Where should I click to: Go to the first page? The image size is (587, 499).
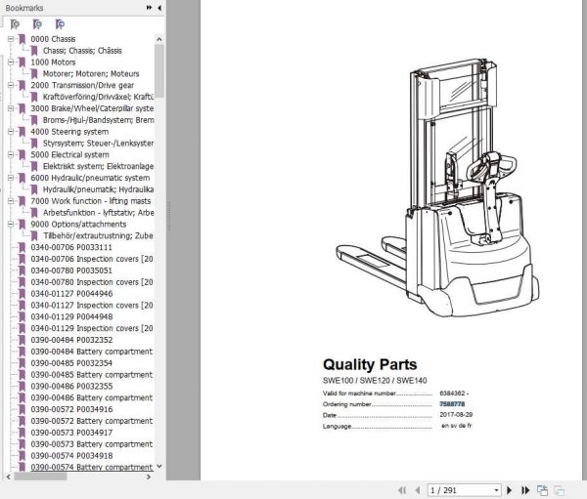coord(402,490)
